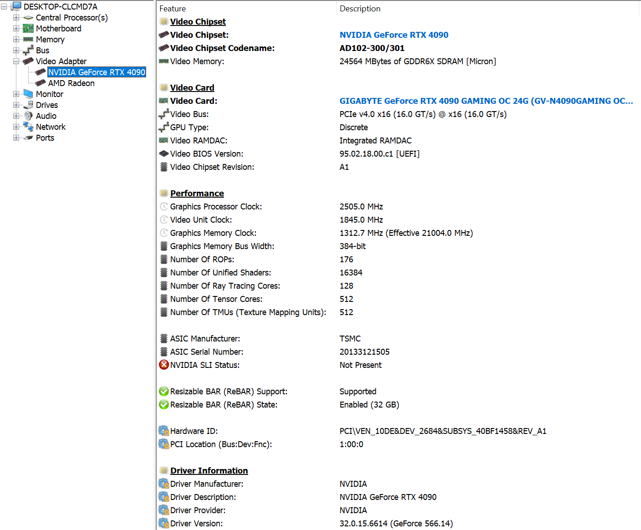Select the Number Of Tensor Cores row label
This screenshot has width=641, height=530.
pos(216,299)
